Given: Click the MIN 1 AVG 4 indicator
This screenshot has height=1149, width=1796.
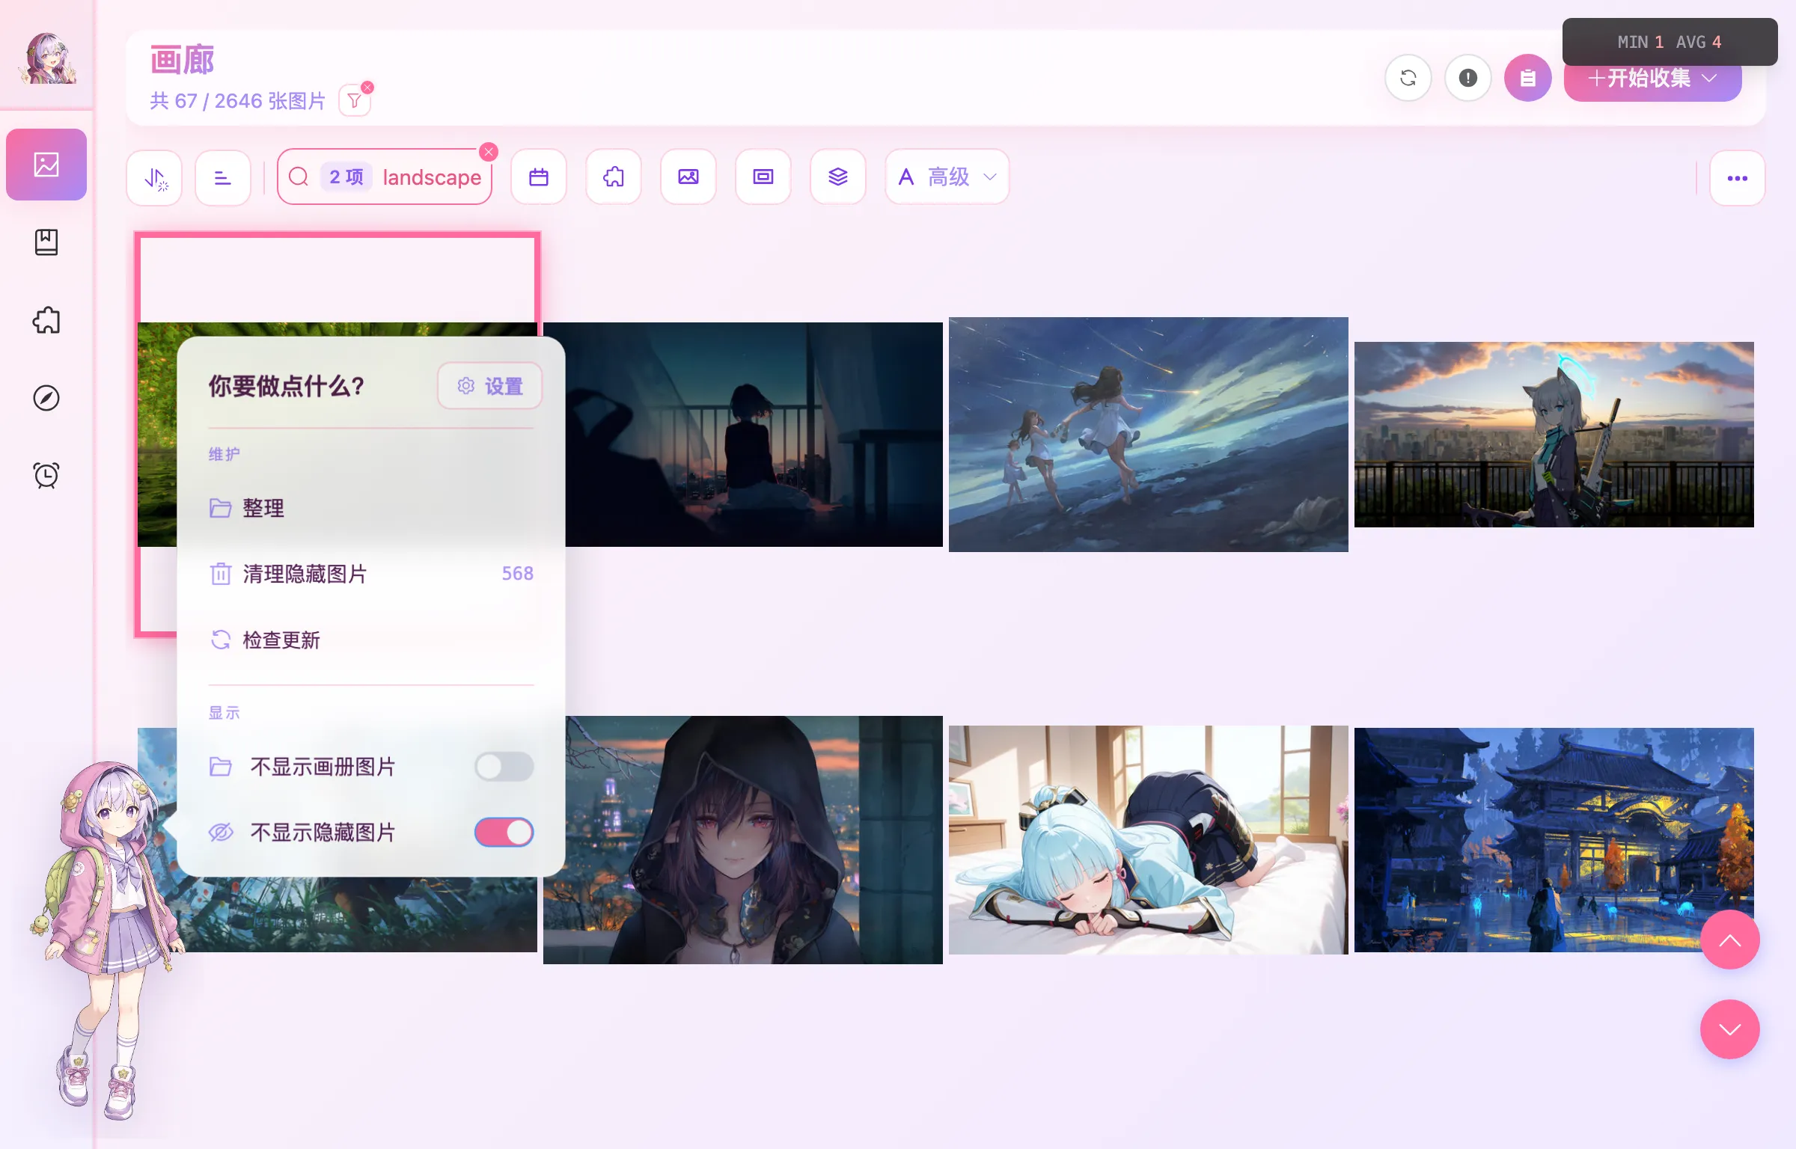Looking at the screenshot, I should click(1670, 42).
